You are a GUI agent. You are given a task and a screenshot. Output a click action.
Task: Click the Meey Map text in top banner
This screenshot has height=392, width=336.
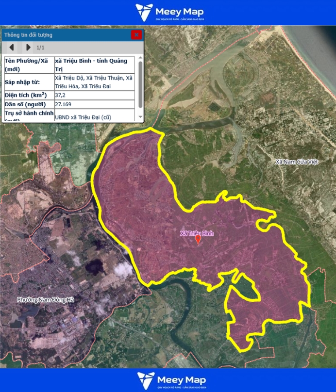pyautogui.click(x=179, y=12)
